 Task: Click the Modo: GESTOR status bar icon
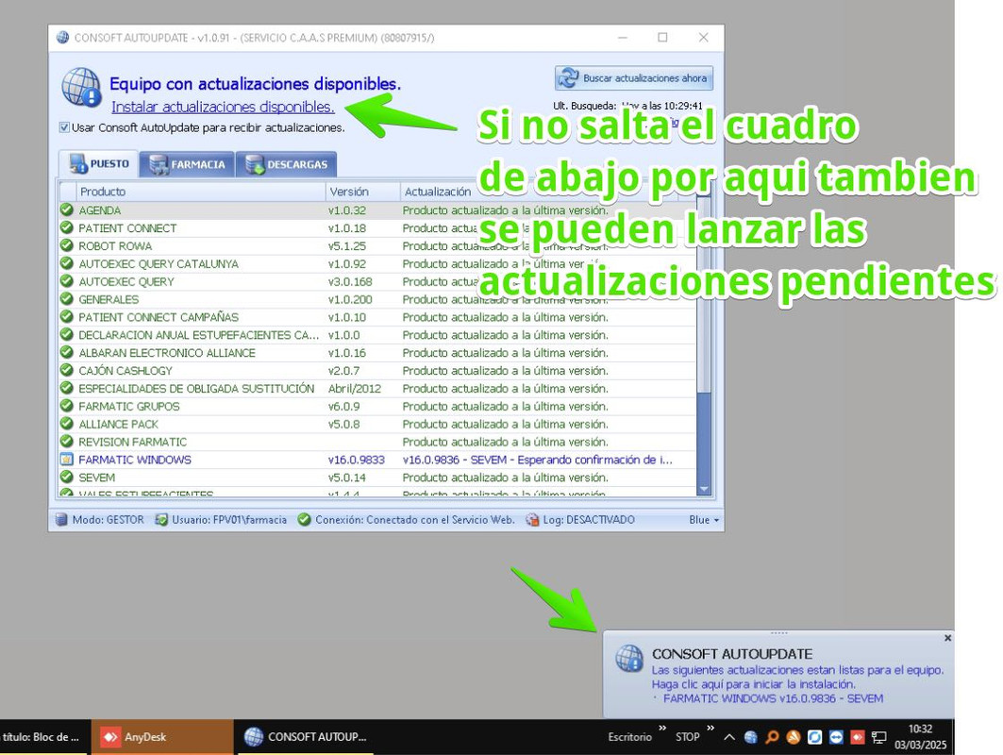pyautogui.click(x=61, y=520)
